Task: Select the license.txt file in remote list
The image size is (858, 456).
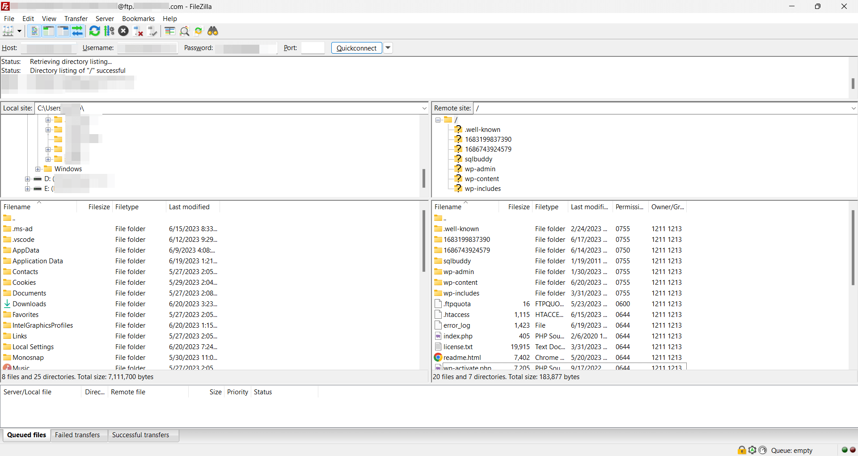Action: tap(458, 347)
